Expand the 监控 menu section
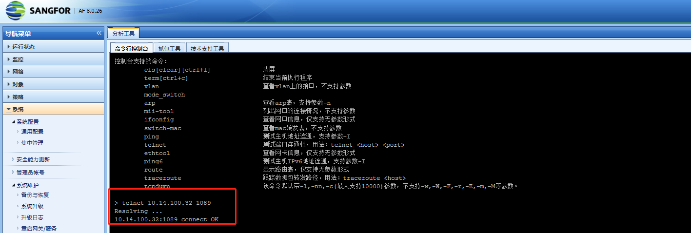691x233 pixels. click(x=53, y=59)
